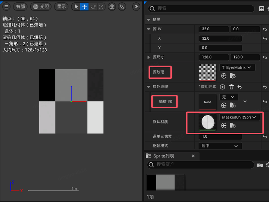The height and width of the screenshot is (202, 269).
Task: Use selected asset for 插槽 #0
Action: pyautogui.click(x=224, y=105)
